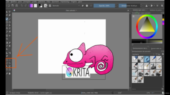Select the highlighted ink pen brush preset

tap(147, 59)
